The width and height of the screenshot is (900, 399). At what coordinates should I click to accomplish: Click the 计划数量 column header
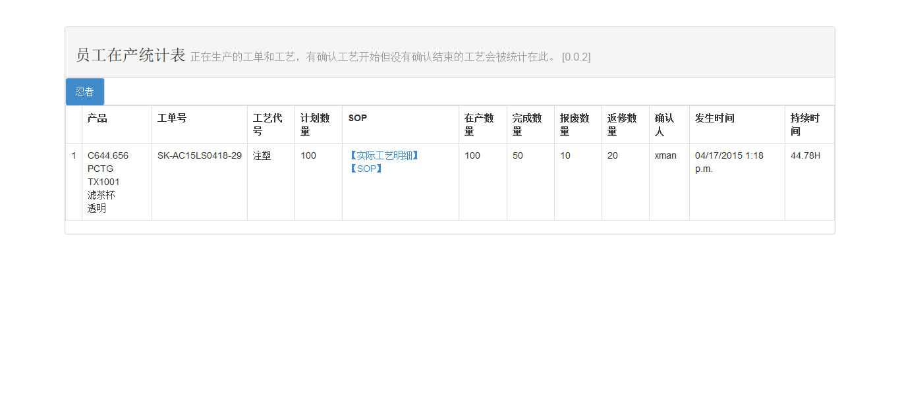[x=315, y=124]
